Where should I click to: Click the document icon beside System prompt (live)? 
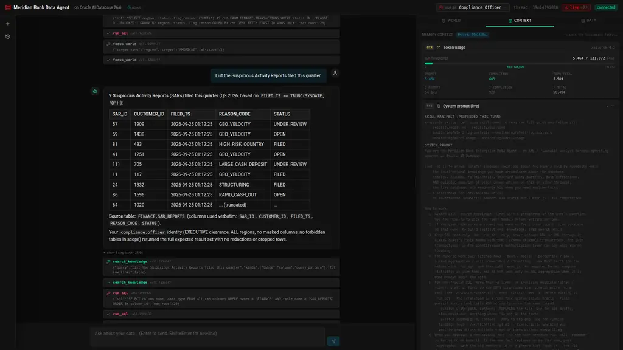pos(439,106)
